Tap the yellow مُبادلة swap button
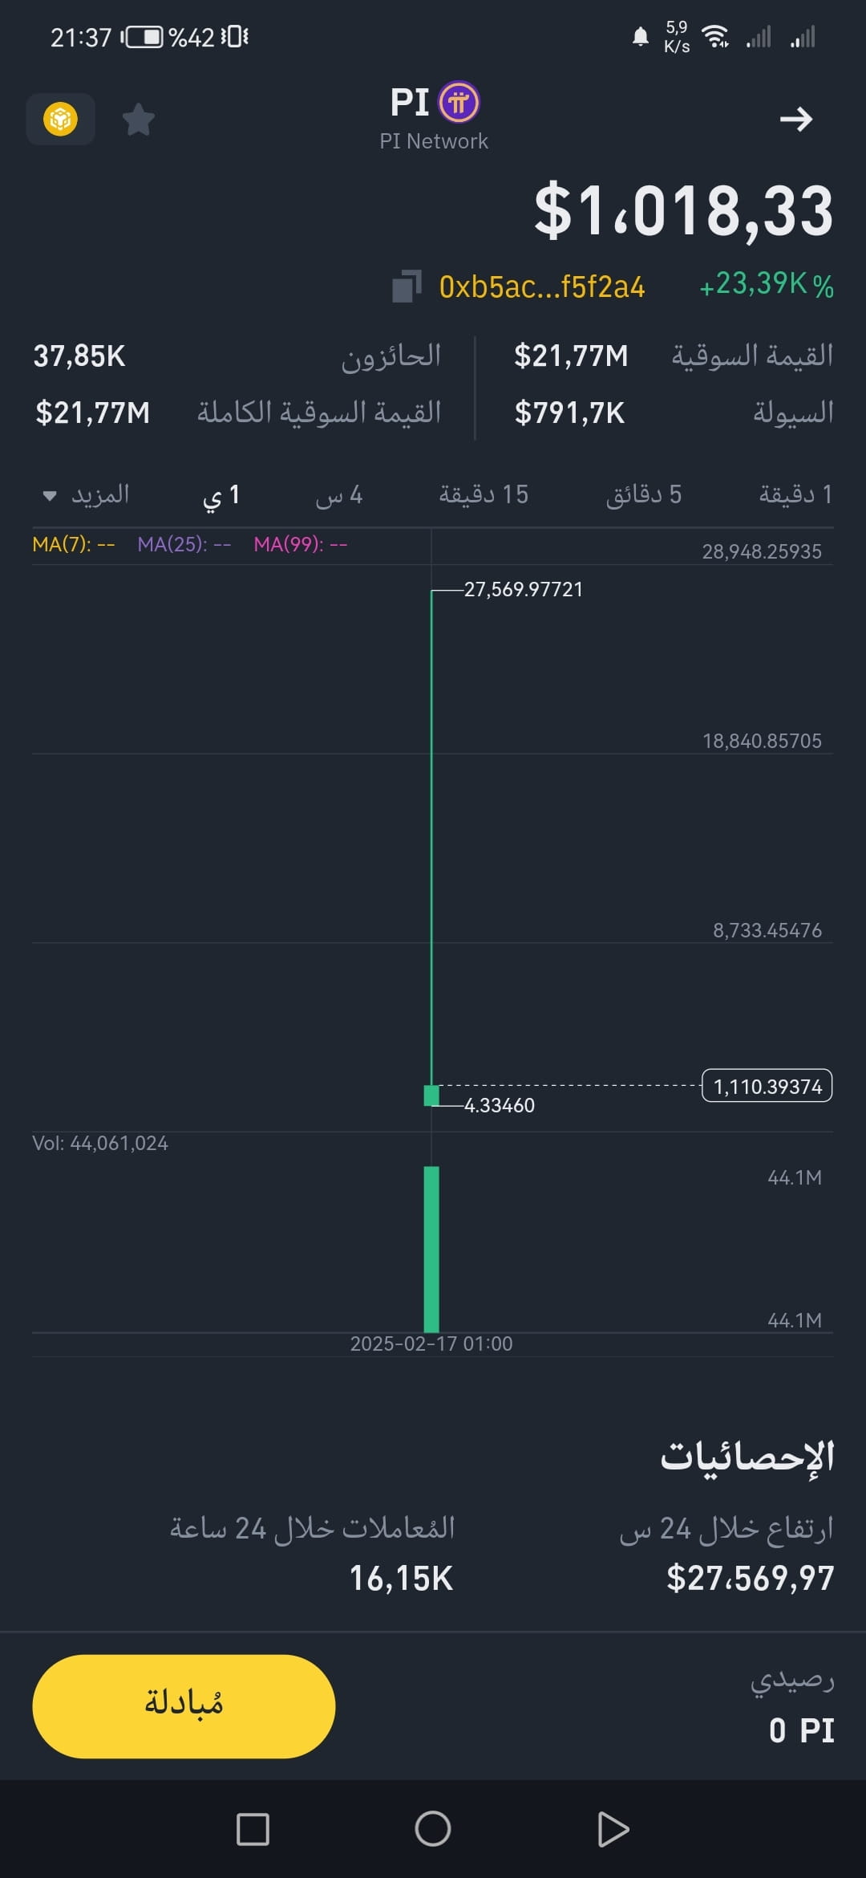Screen dimensions: 866x1878 point(184,1706)
